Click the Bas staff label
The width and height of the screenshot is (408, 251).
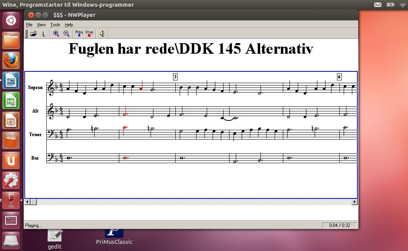coord(35,158)
